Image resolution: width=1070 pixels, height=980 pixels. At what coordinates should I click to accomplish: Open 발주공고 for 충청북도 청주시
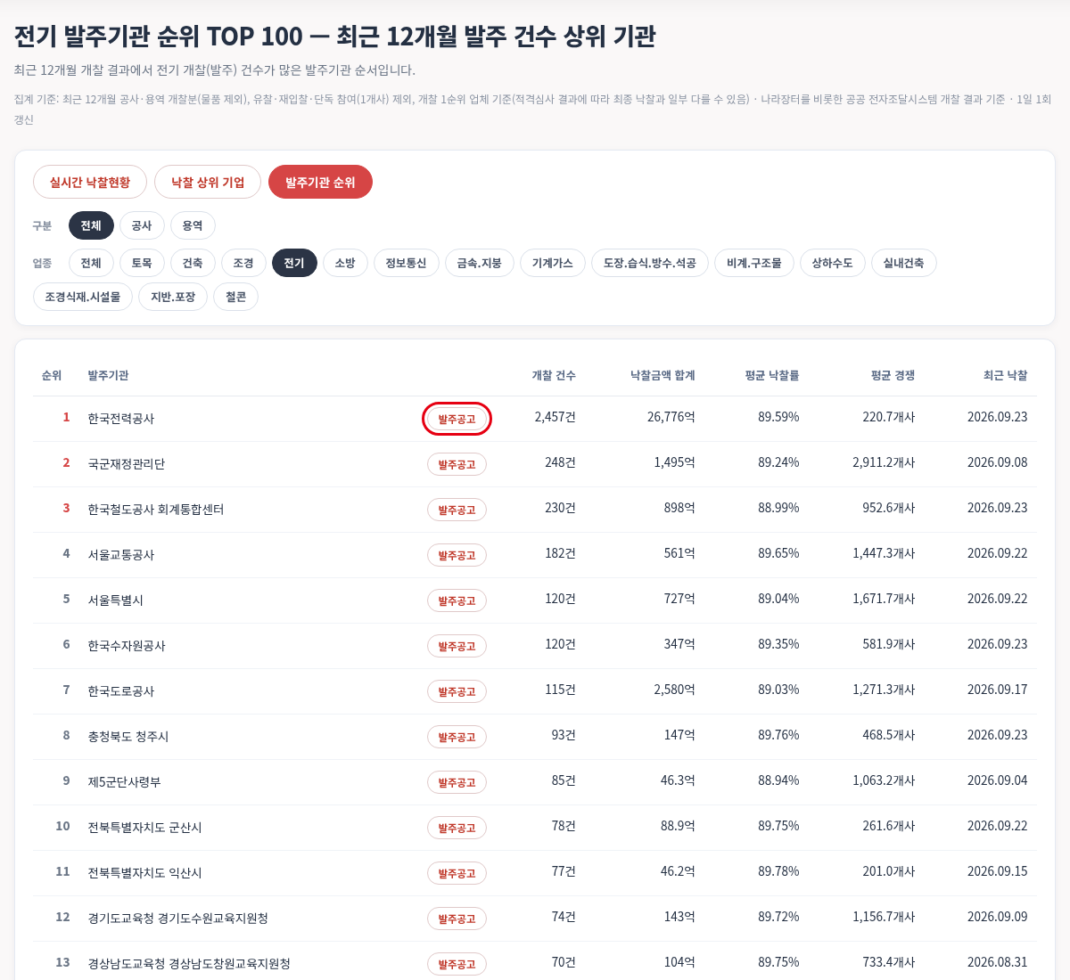pos(457,737)
